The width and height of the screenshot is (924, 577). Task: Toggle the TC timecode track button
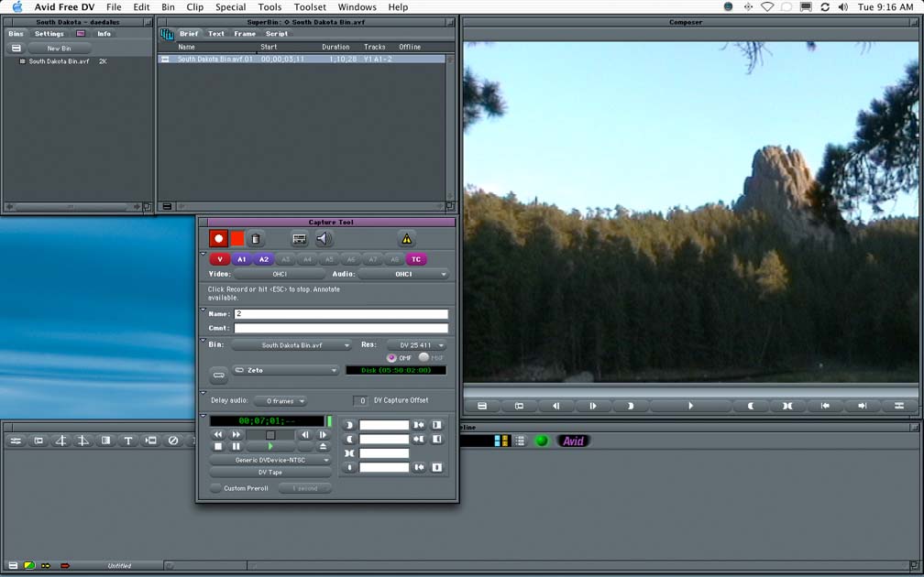coord(416,259)
